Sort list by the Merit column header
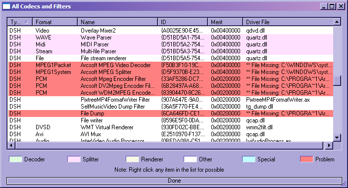This screenshot has width=348, height=188. coord(225,22)
